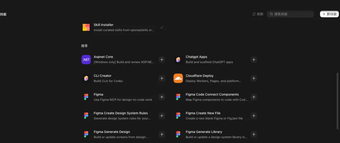Click the installed checkmark for Skill Installer
340x143 pixels.
coord(161,27)
